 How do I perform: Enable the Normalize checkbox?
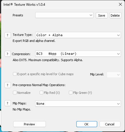(15, 93)
